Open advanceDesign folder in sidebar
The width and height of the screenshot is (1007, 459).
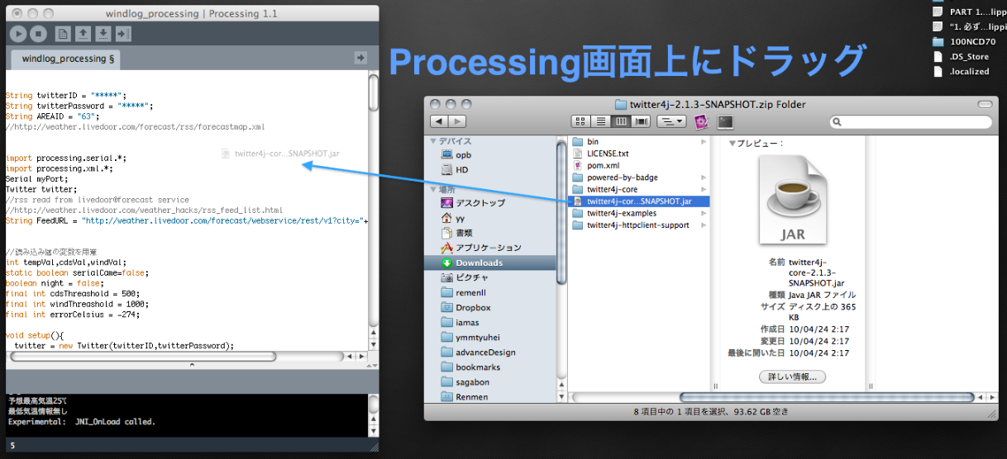coord(479,352)
